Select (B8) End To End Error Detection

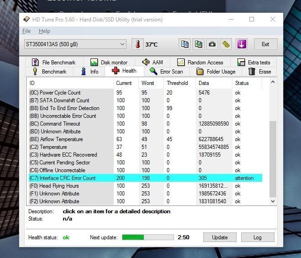click(145, 108)
